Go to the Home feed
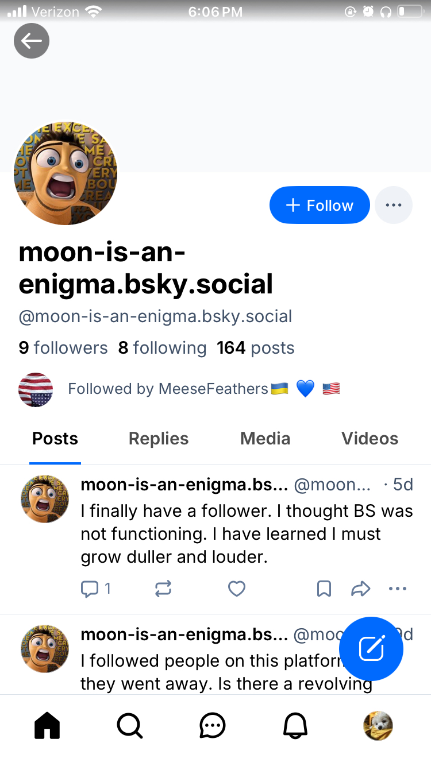The width and height of the screenshot is (431, 766). 47,726
